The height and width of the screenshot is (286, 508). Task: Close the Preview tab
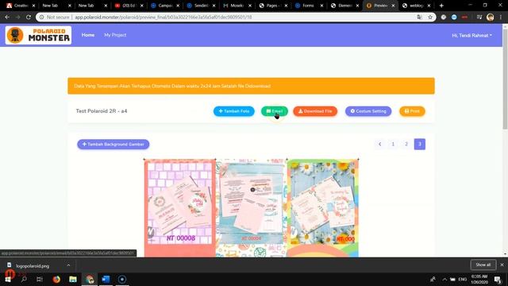point(393,6)
